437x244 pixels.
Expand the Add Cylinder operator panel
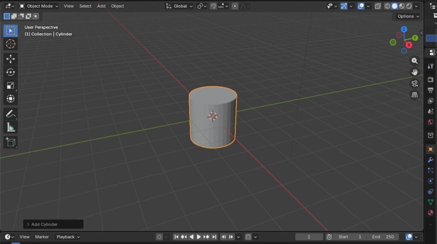coord(53,224)
